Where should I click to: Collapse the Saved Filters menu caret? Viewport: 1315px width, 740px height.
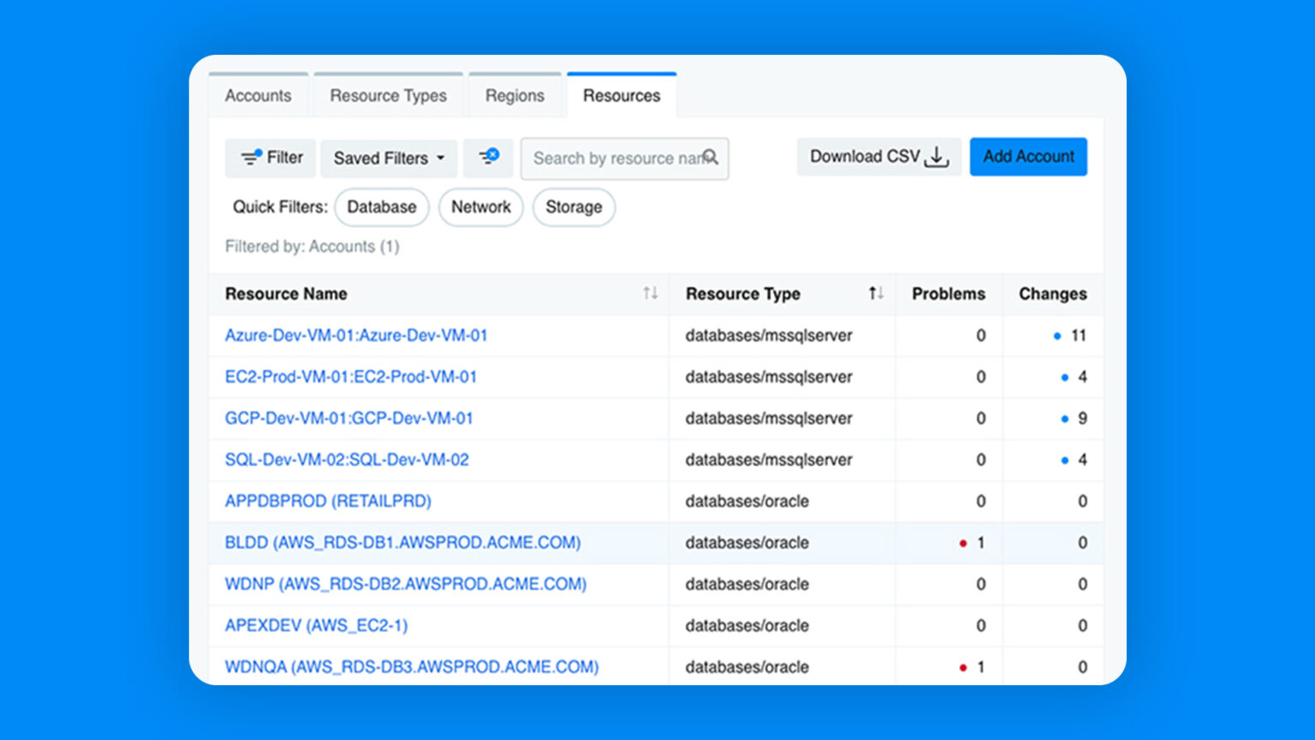click(x=440, y=158)
